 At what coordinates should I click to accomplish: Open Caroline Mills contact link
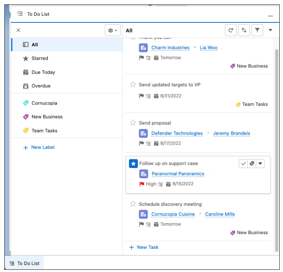point(220,214)
